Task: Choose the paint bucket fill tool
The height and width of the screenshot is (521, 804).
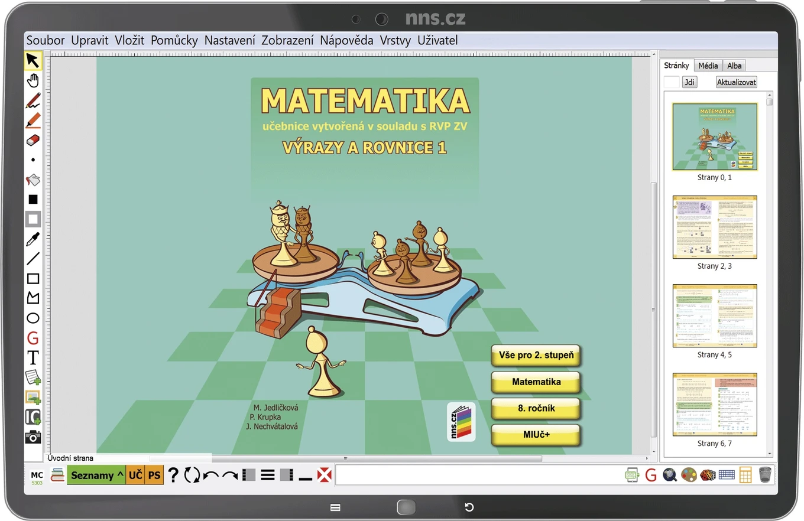Action: click(33, 180)
